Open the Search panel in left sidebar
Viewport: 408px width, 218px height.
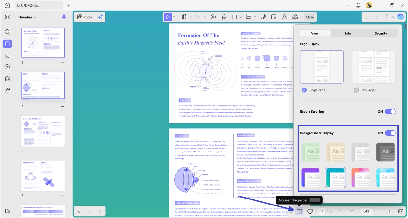click(x=8, y=32)
